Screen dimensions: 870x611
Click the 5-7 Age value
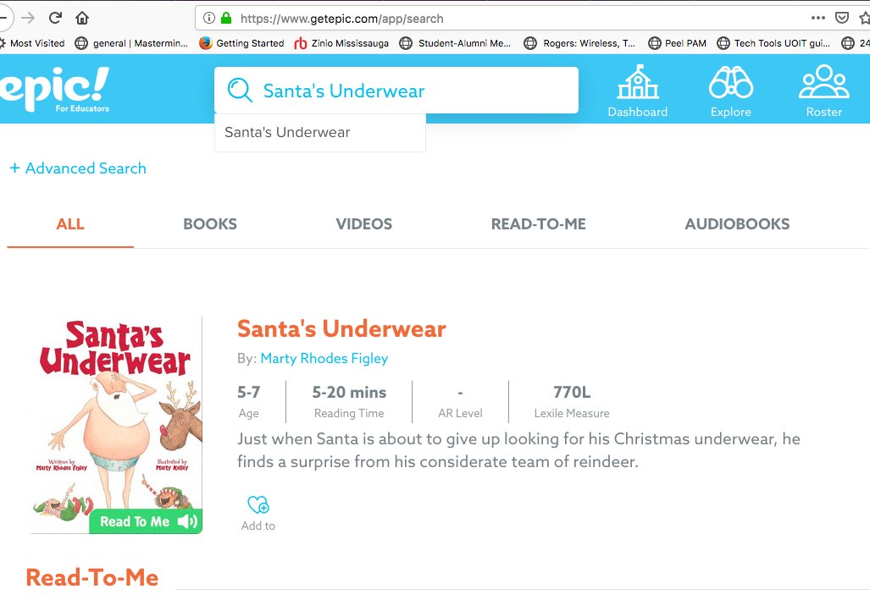point(248,392)
